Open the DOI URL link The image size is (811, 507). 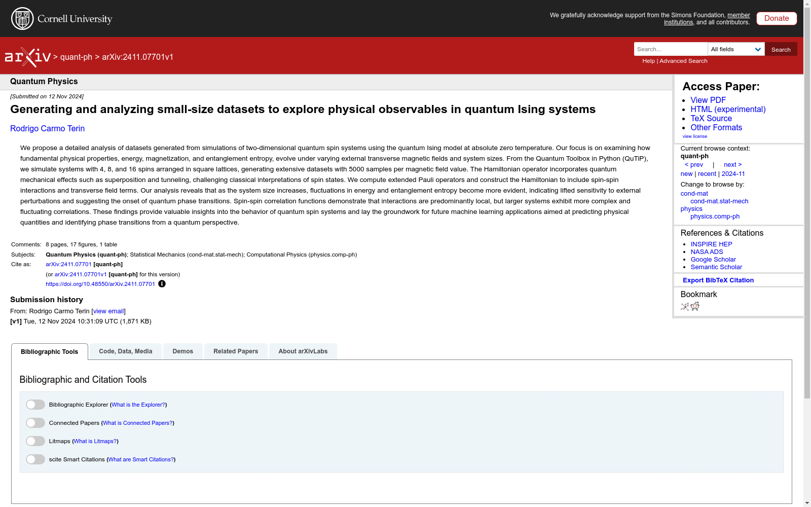pyautogui.click(x=100, y=284)
